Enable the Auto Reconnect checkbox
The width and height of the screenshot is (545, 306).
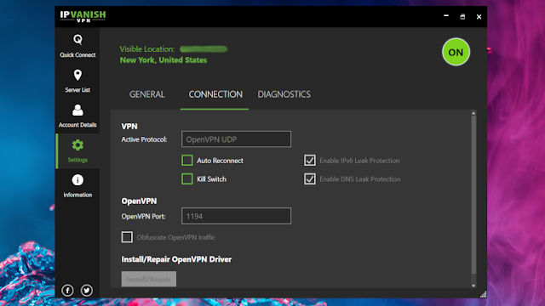coord(187,161)
